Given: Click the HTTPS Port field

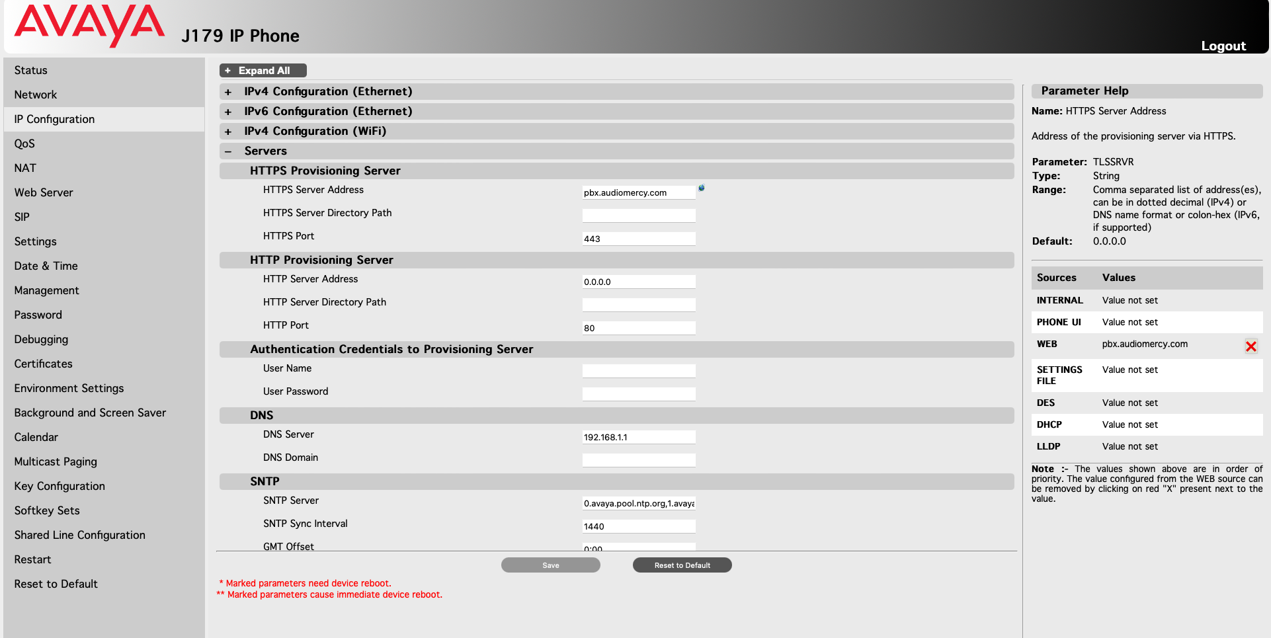Looking at the screenshot, I should pyautogui.click(x=639, y=239).
